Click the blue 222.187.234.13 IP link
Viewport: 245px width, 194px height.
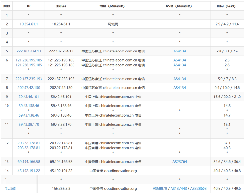29,51
